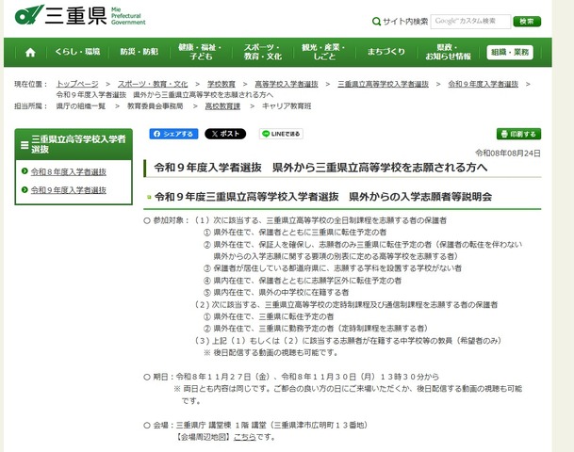Click the 組織・業務 button
The image size is (574, 452).
[510, 53]
